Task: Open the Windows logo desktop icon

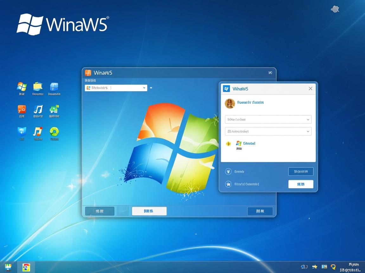Action: tap(22, 86)
